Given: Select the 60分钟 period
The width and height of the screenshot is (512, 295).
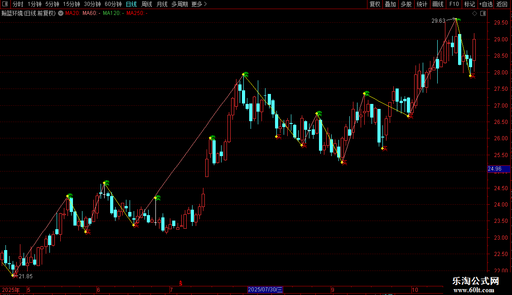Looking at the screenshot, I should tap(113, 4).
